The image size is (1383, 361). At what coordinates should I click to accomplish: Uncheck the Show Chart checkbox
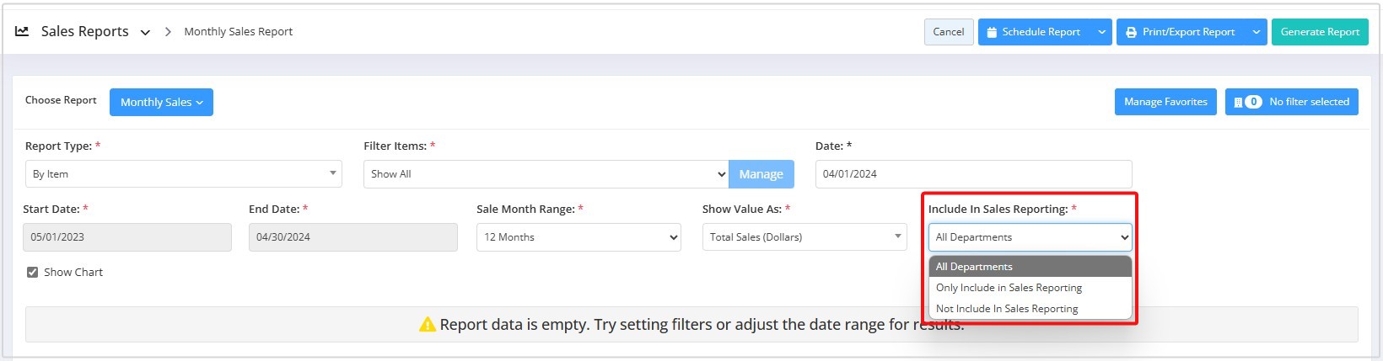coord(32,272)
